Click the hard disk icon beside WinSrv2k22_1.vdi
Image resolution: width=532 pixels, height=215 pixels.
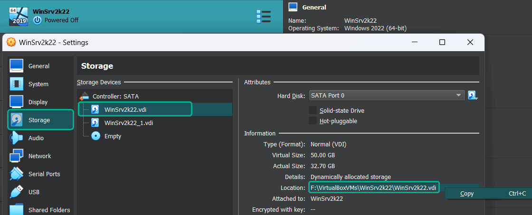click(x=95, y=123)
